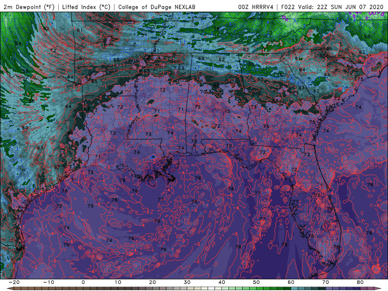Screen dimensions: 388x291
Task: Click the 80 tick label on color scale
Action: click(360, 282)
